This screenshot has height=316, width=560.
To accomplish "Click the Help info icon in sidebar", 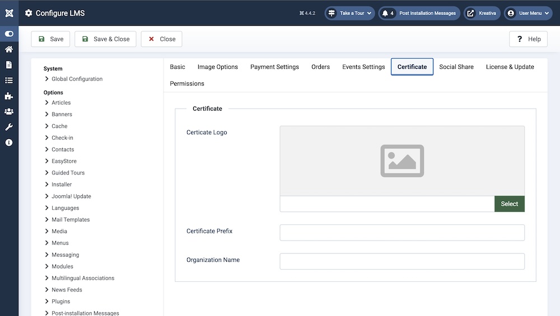I will tap(9, 143).
